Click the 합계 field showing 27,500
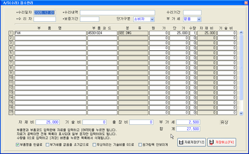249x154 pixels. [188, 129]
